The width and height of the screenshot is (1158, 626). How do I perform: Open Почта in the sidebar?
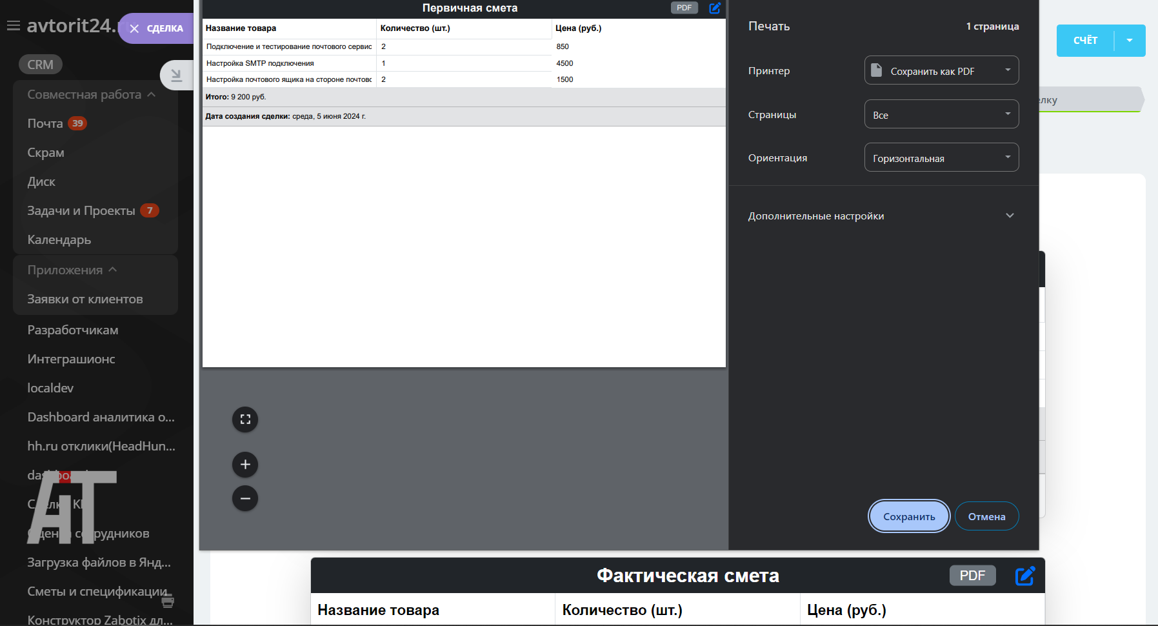point(45,123)
